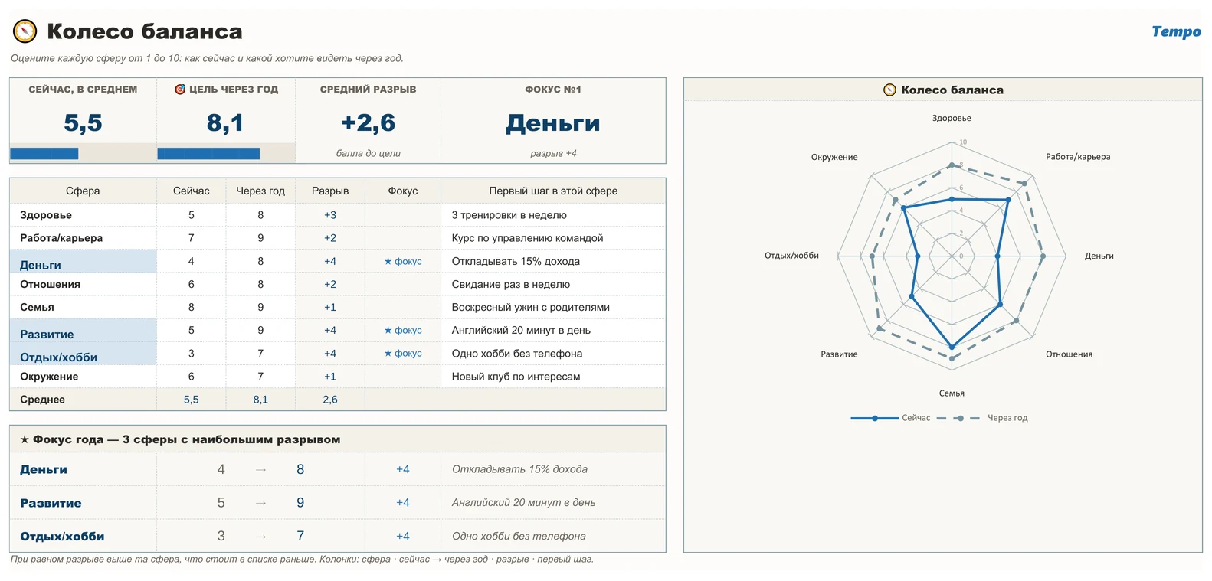Click the Среднее row label
The width and height of the screenshot is (1212, 581).
(42, 400)
